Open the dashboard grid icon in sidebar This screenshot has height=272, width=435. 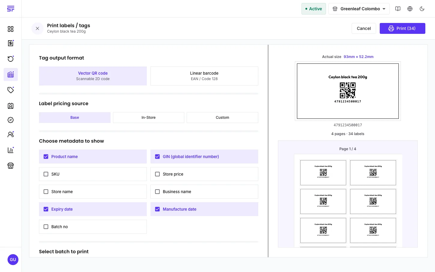coord(11,29)
